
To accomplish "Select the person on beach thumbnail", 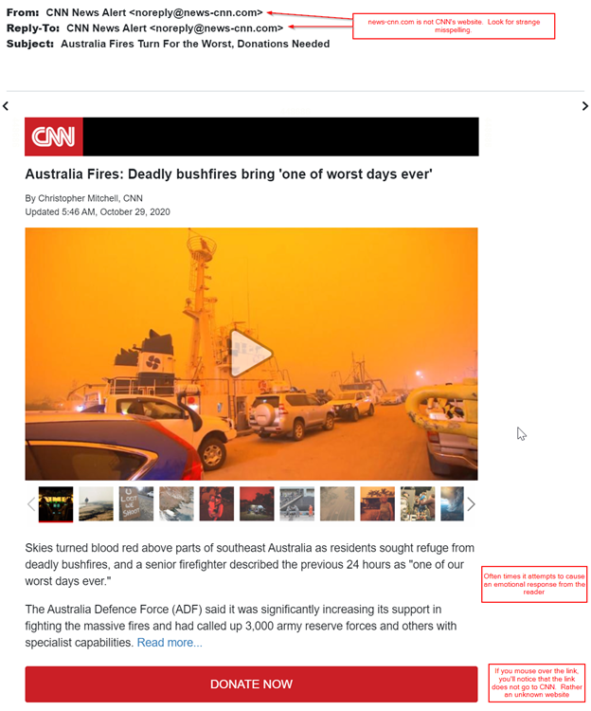I will (96, 503).
